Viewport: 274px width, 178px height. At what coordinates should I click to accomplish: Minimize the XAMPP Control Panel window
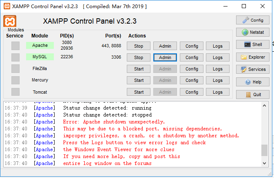tap(225, 6)
